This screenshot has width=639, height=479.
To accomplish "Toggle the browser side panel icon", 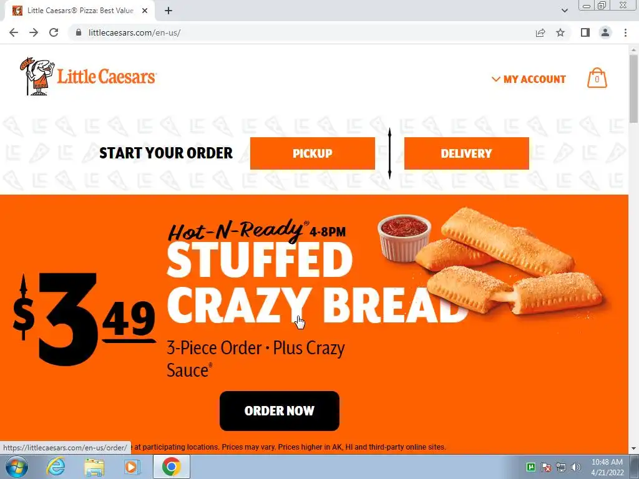I will 585,32.
